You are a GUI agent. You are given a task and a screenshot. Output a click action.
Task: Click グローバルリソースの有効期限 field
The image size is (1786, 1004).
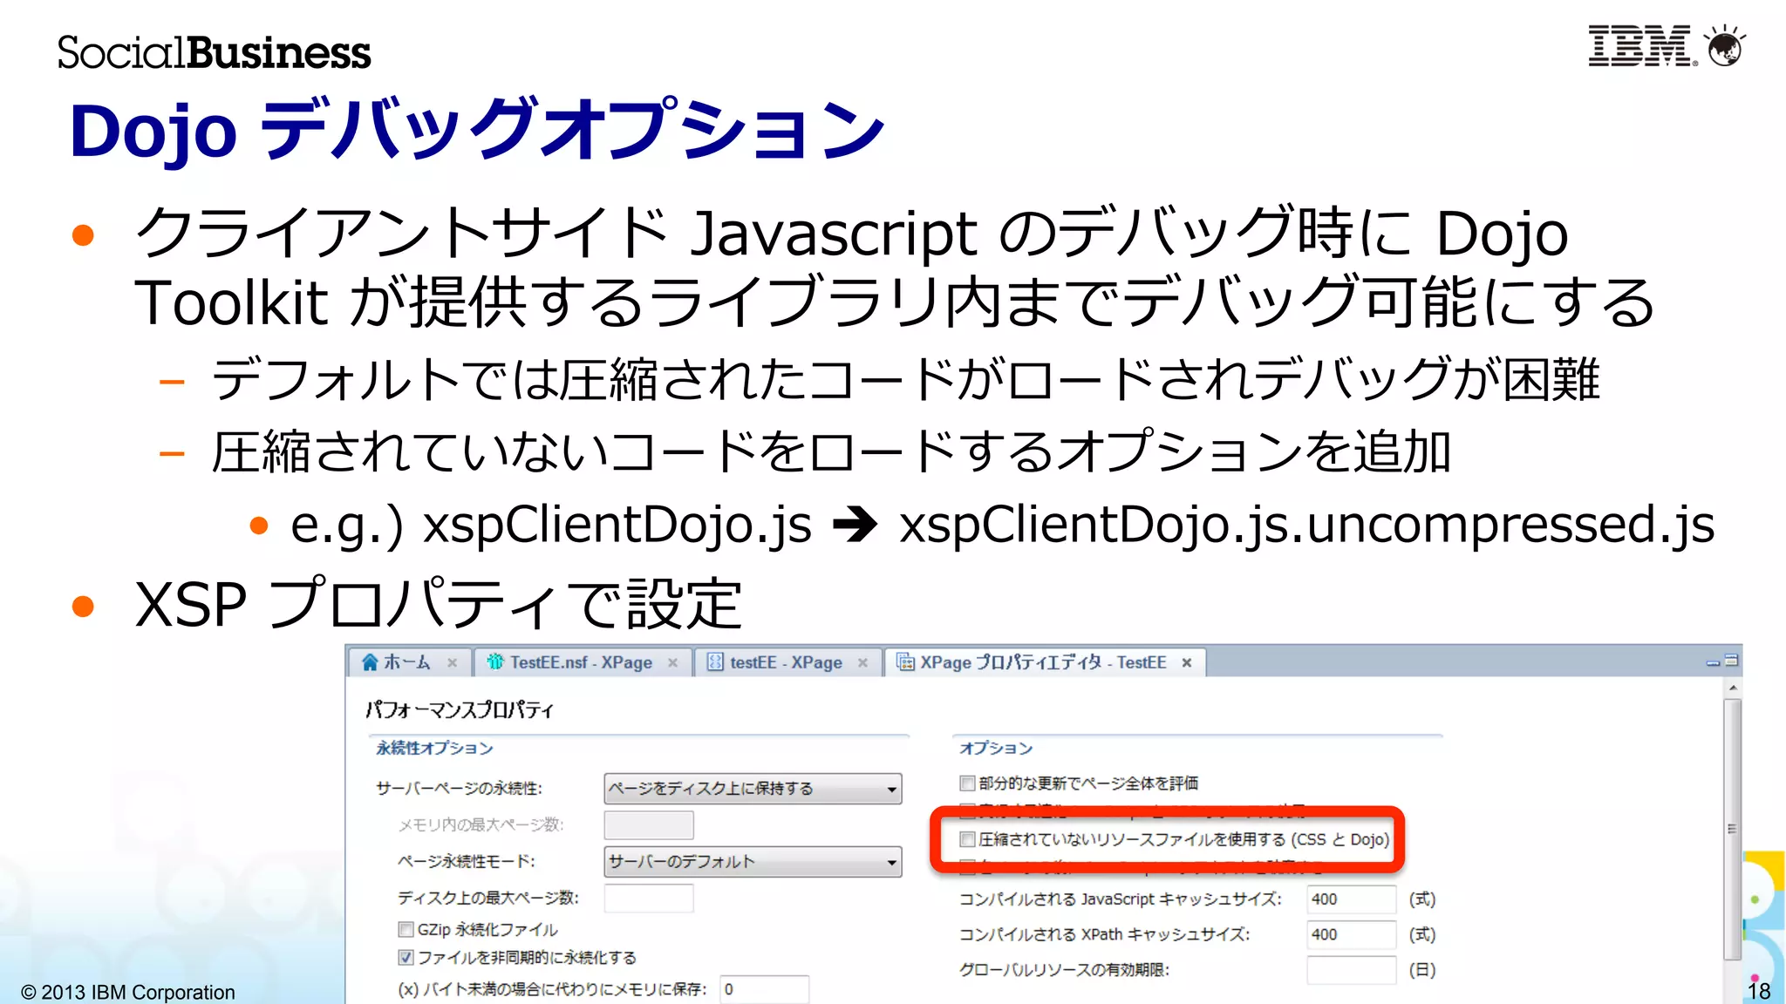click(x=1352, y=970)
